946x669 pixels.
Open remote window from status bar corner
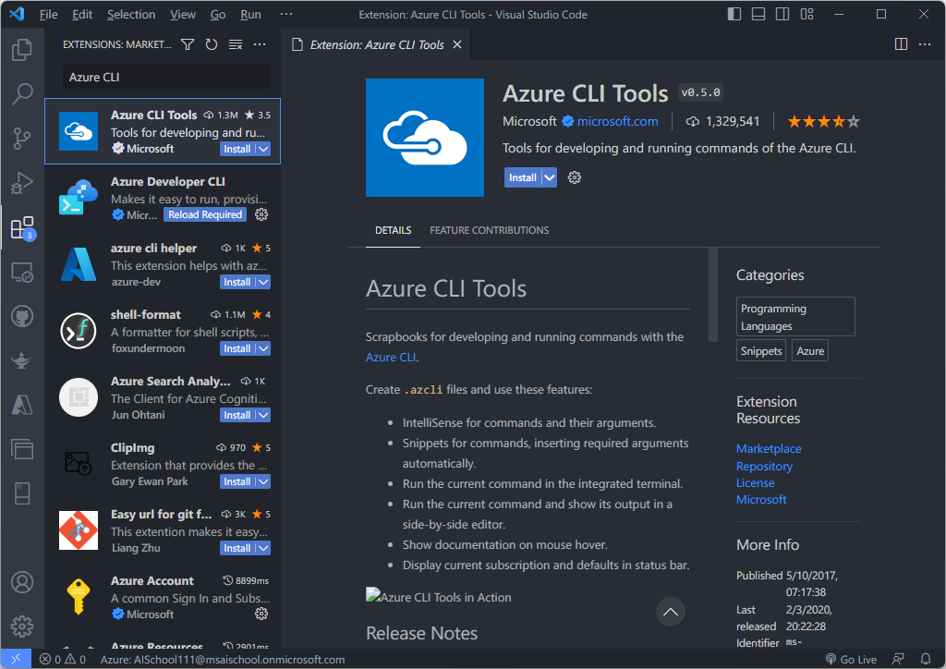pos(16,659)
